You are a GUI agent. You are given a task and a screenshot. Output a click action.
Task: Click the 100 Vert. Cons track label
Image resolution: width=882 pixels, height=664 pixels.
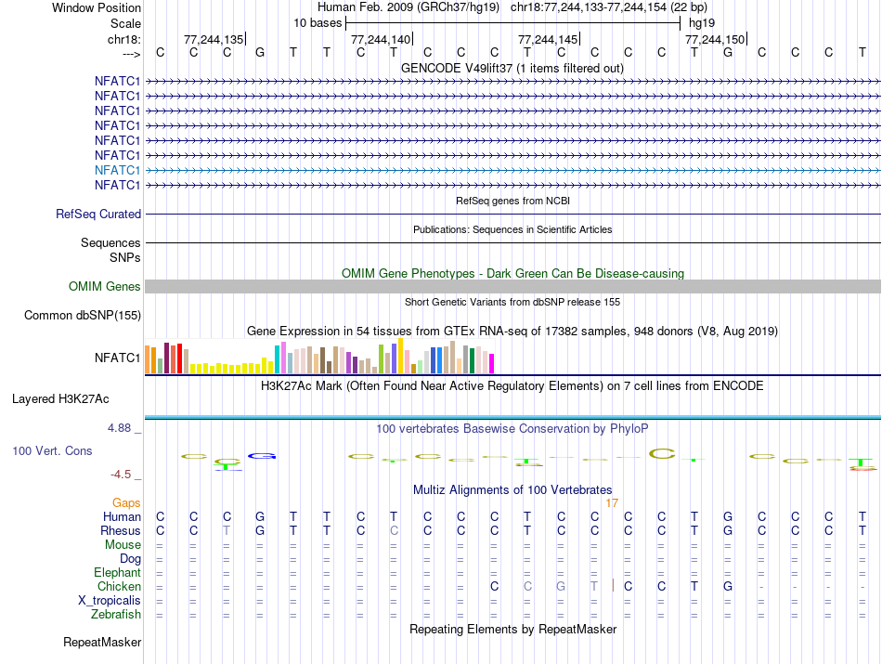tap(52, 450)
